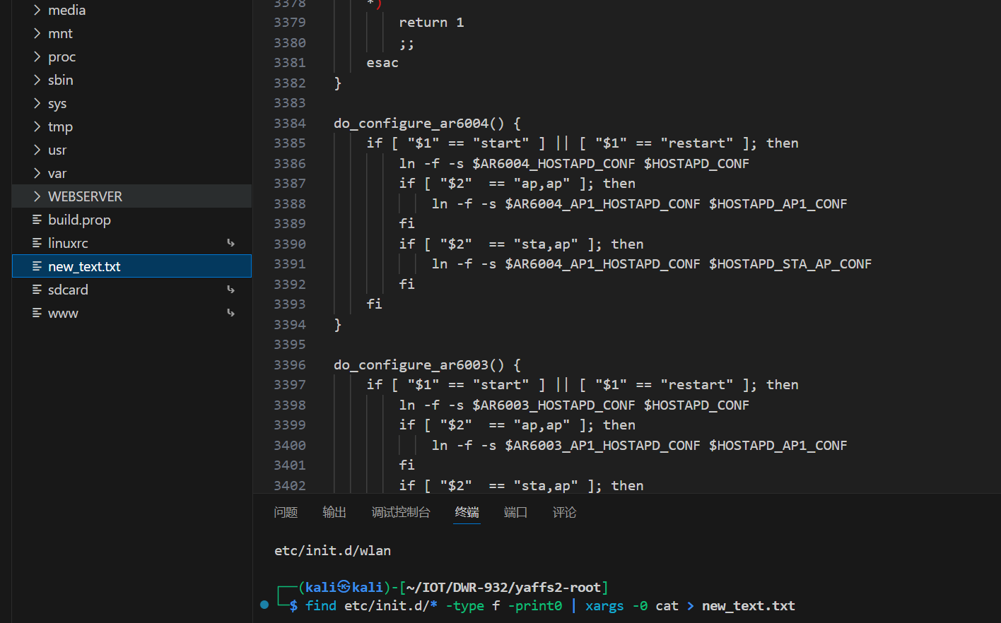This screenshot has height=623, width=1001.
Task: Select the 端口 panel tab
Action: tap(515, 512)
